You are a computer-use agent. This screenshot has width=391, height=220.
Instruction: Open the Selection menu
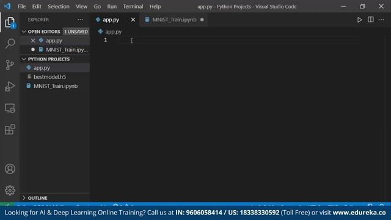pyautogui.click(x=59, y=7)
